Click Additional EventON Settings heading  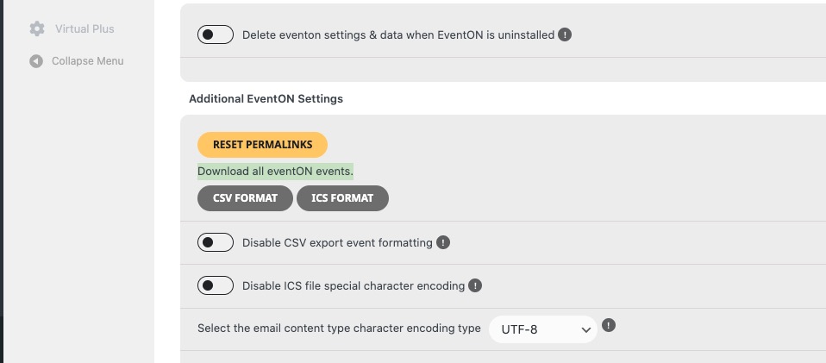[x=266, y=99]
